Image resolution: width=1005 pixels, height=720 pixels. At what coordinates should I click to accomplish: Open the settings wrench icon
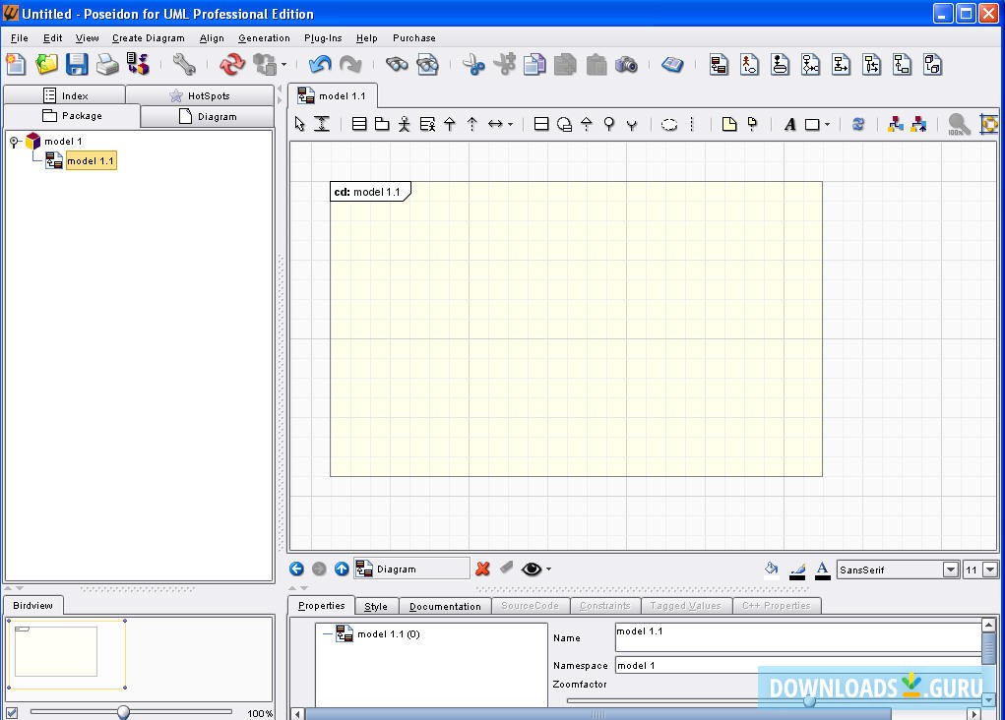184,64
